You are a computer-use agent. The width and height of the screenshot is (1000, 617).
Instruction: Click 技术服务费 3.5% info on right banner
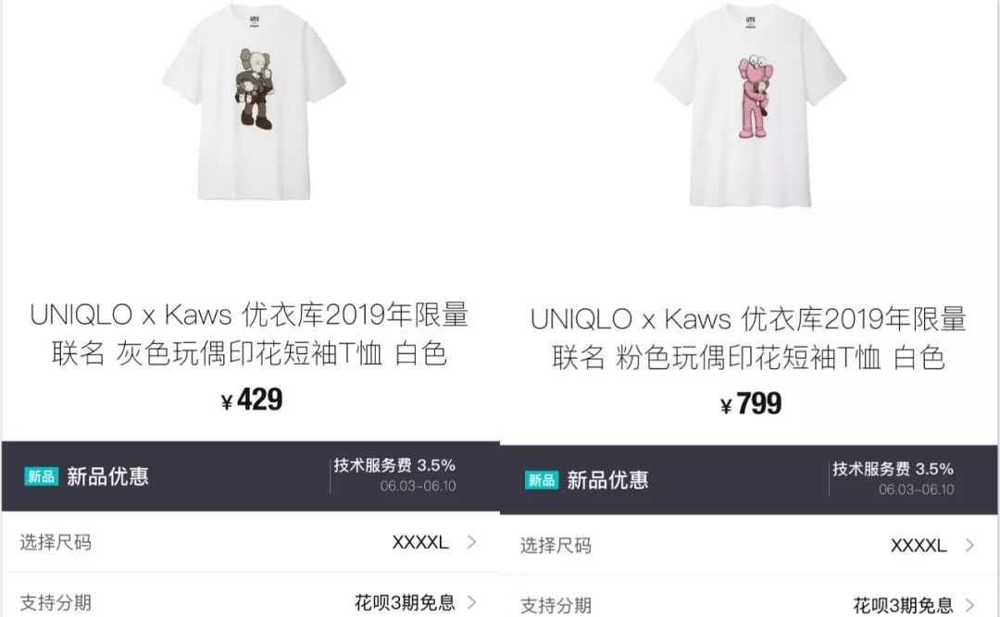893,469
